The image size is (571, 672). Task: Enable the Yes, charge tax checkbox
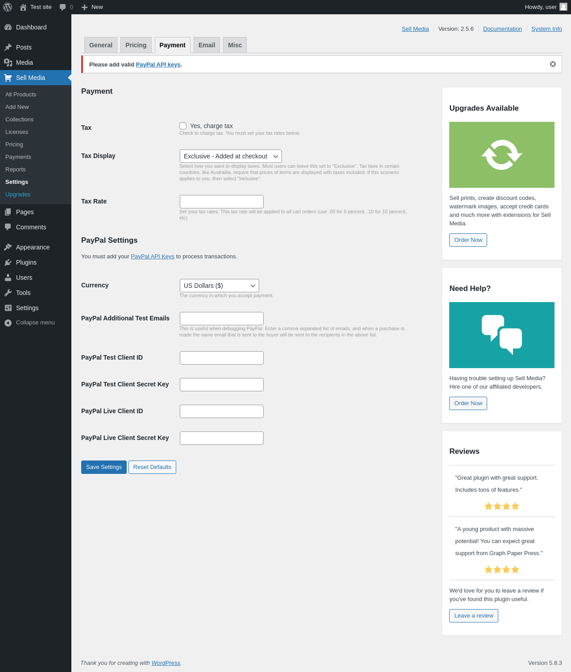click(183, 126)
